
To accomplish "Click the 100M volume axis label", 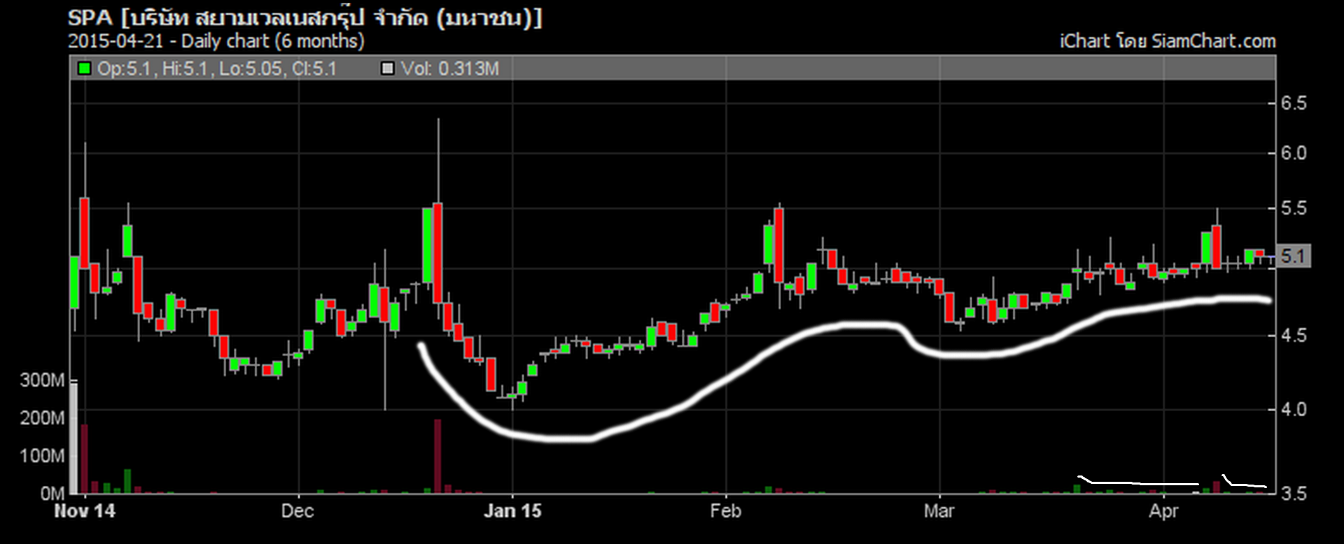I will [x=42, y=456].
